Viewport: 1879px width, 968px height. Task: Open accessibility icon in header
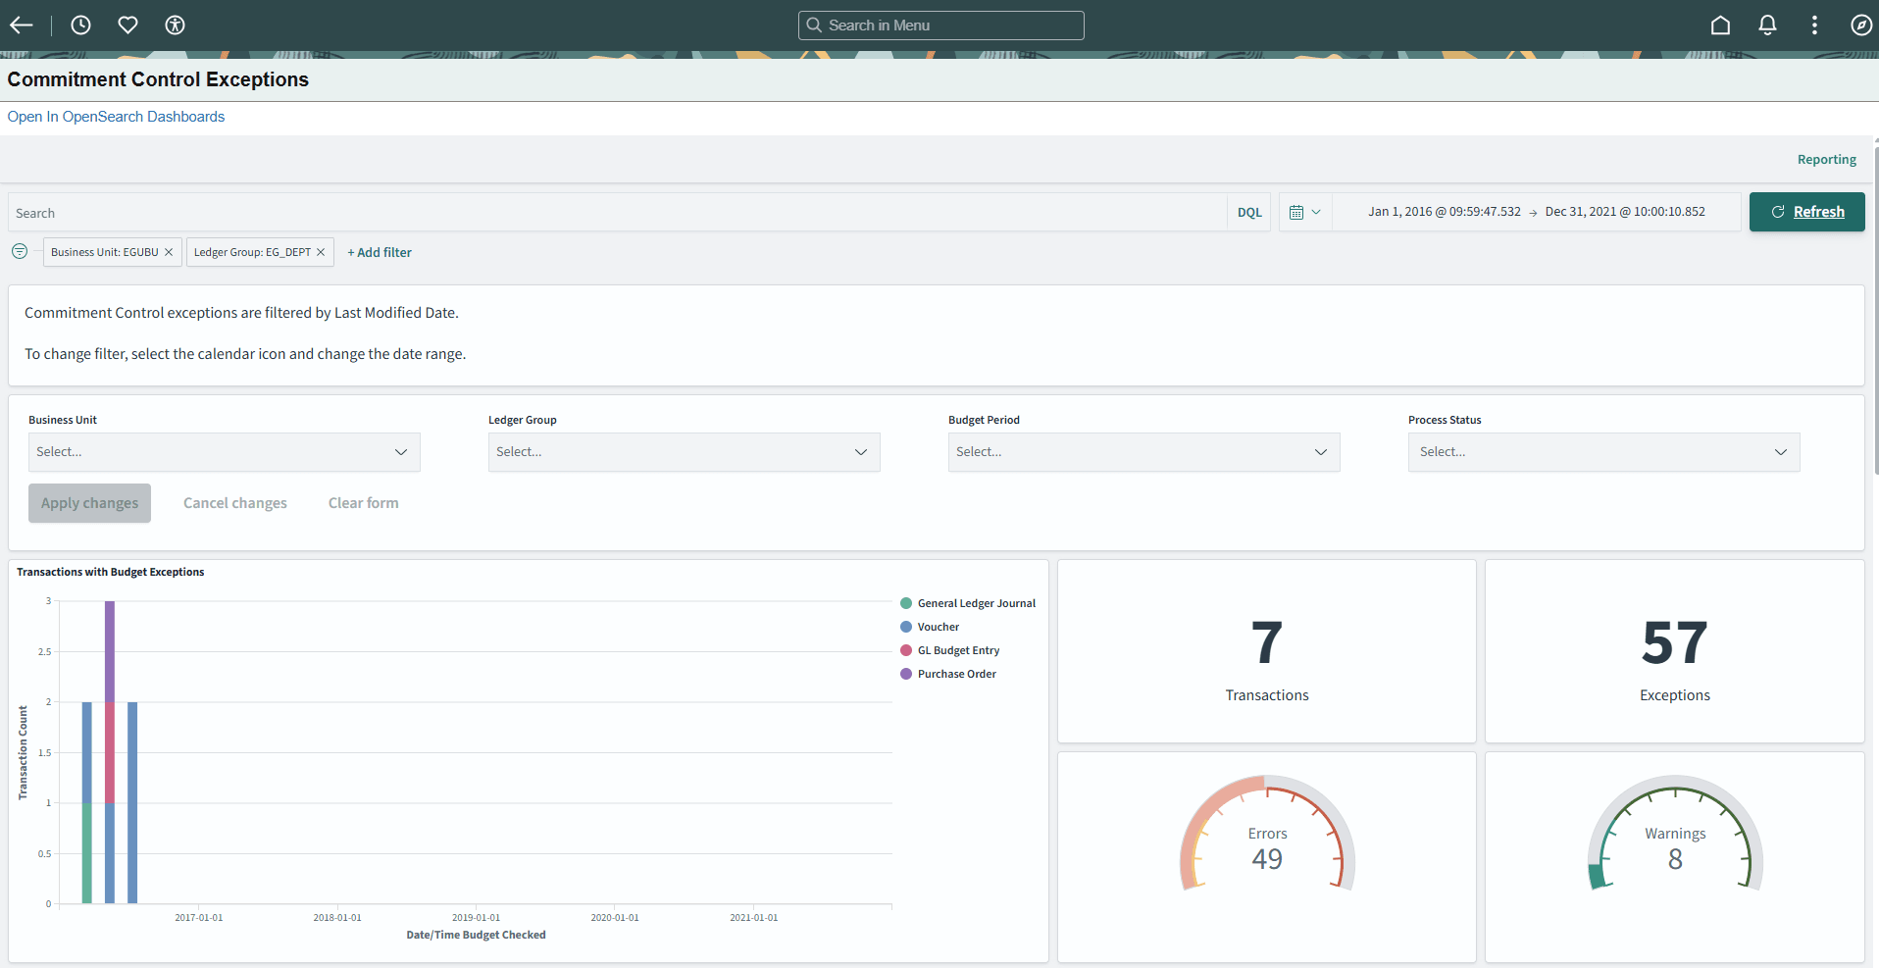click(x=175, y=25)
